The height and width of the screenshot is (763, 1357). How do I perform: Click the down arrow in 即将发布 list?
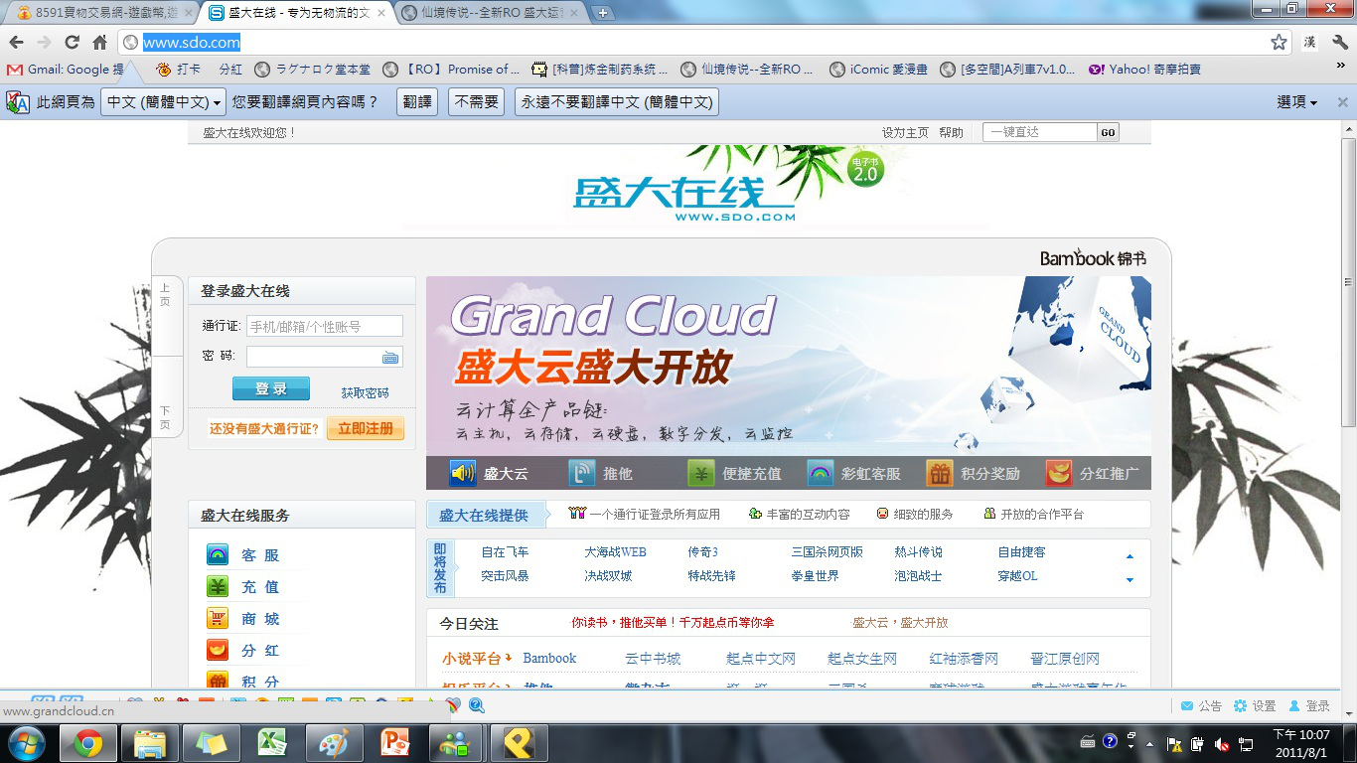(1130, 579)
